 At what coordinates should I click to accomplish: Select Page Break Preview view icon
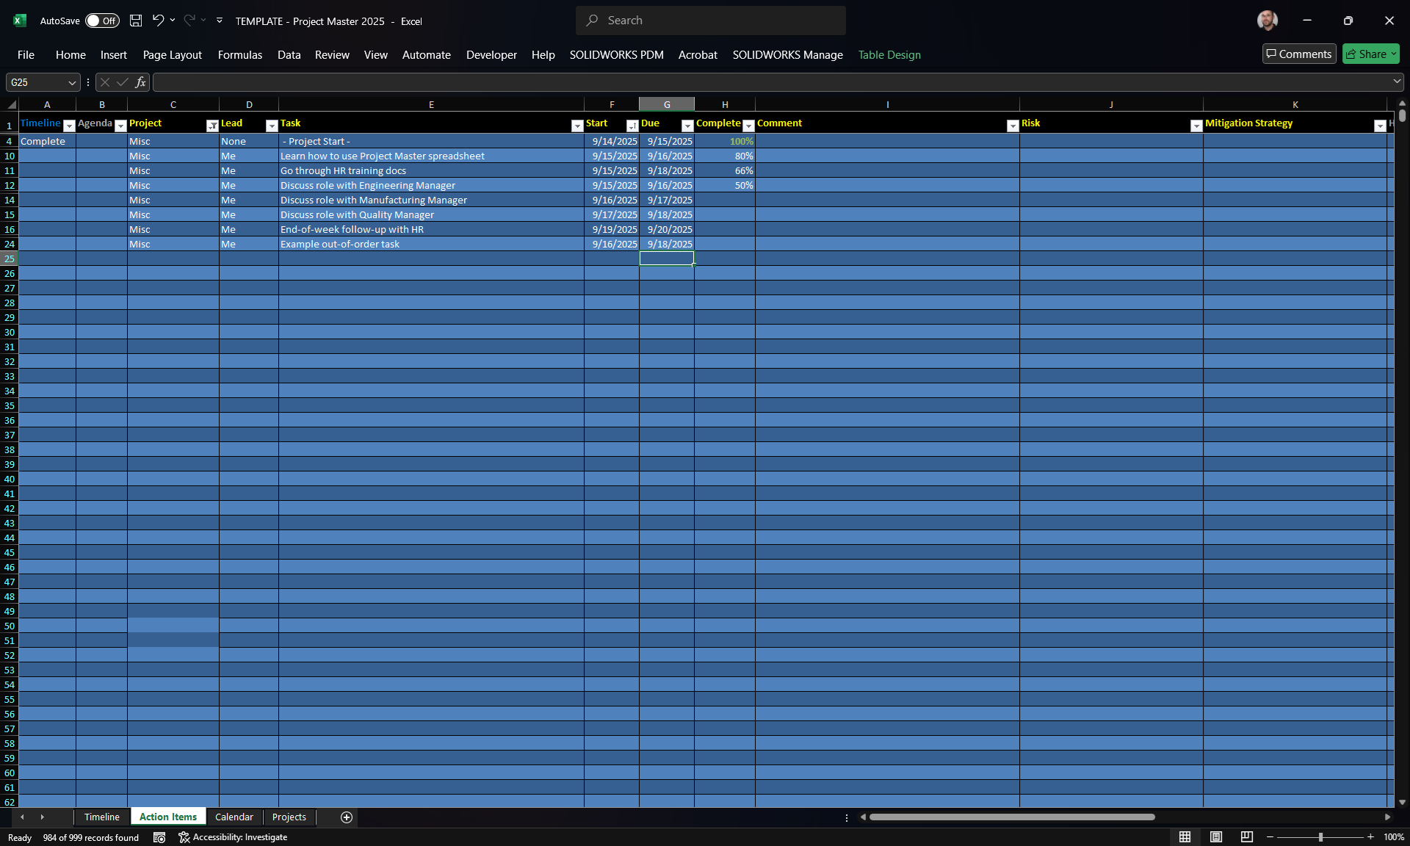1247,837
